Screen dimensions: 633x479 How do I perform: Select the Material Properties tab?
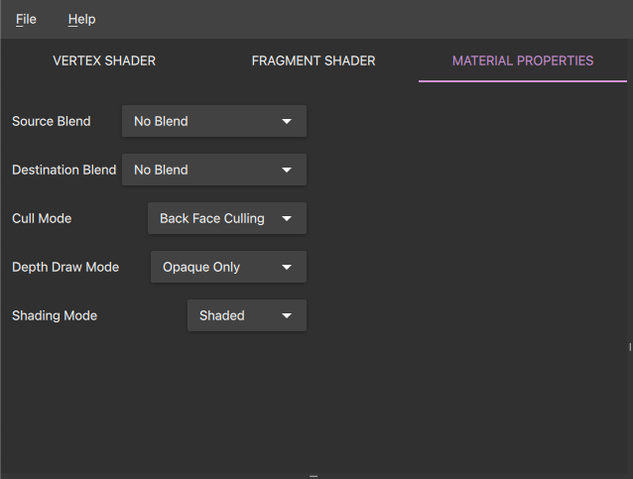[523, 60]
